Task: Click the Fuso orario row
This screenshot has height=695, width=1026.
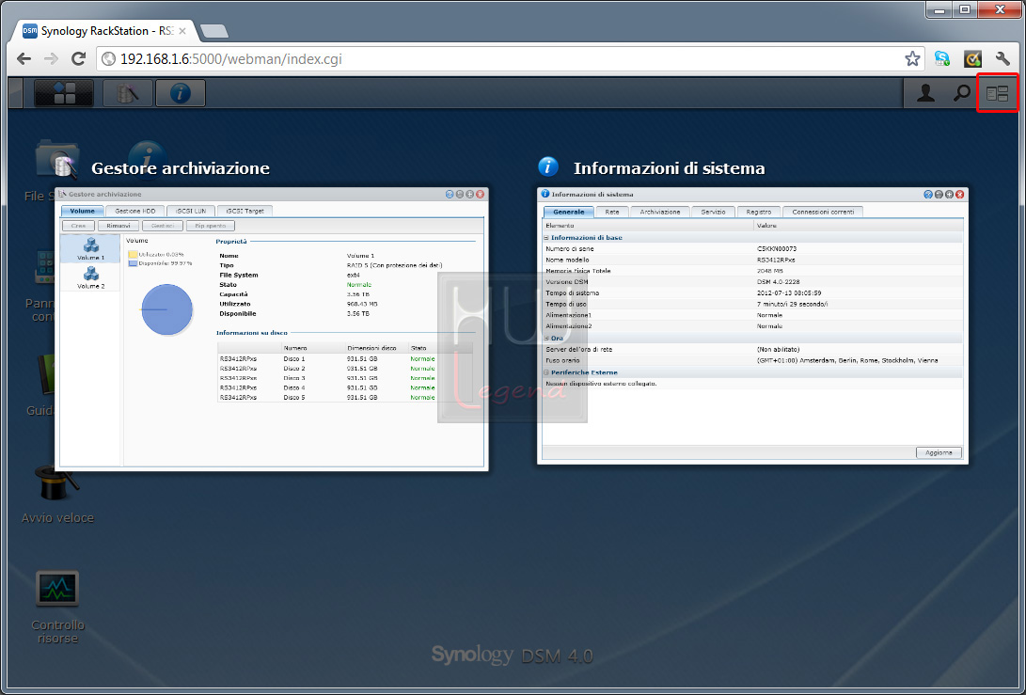Action: point(753,360)
